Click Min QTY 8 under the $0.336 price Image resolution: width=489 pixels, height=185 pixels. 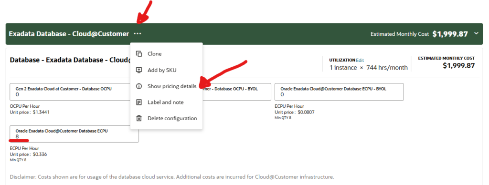(18, 160)
